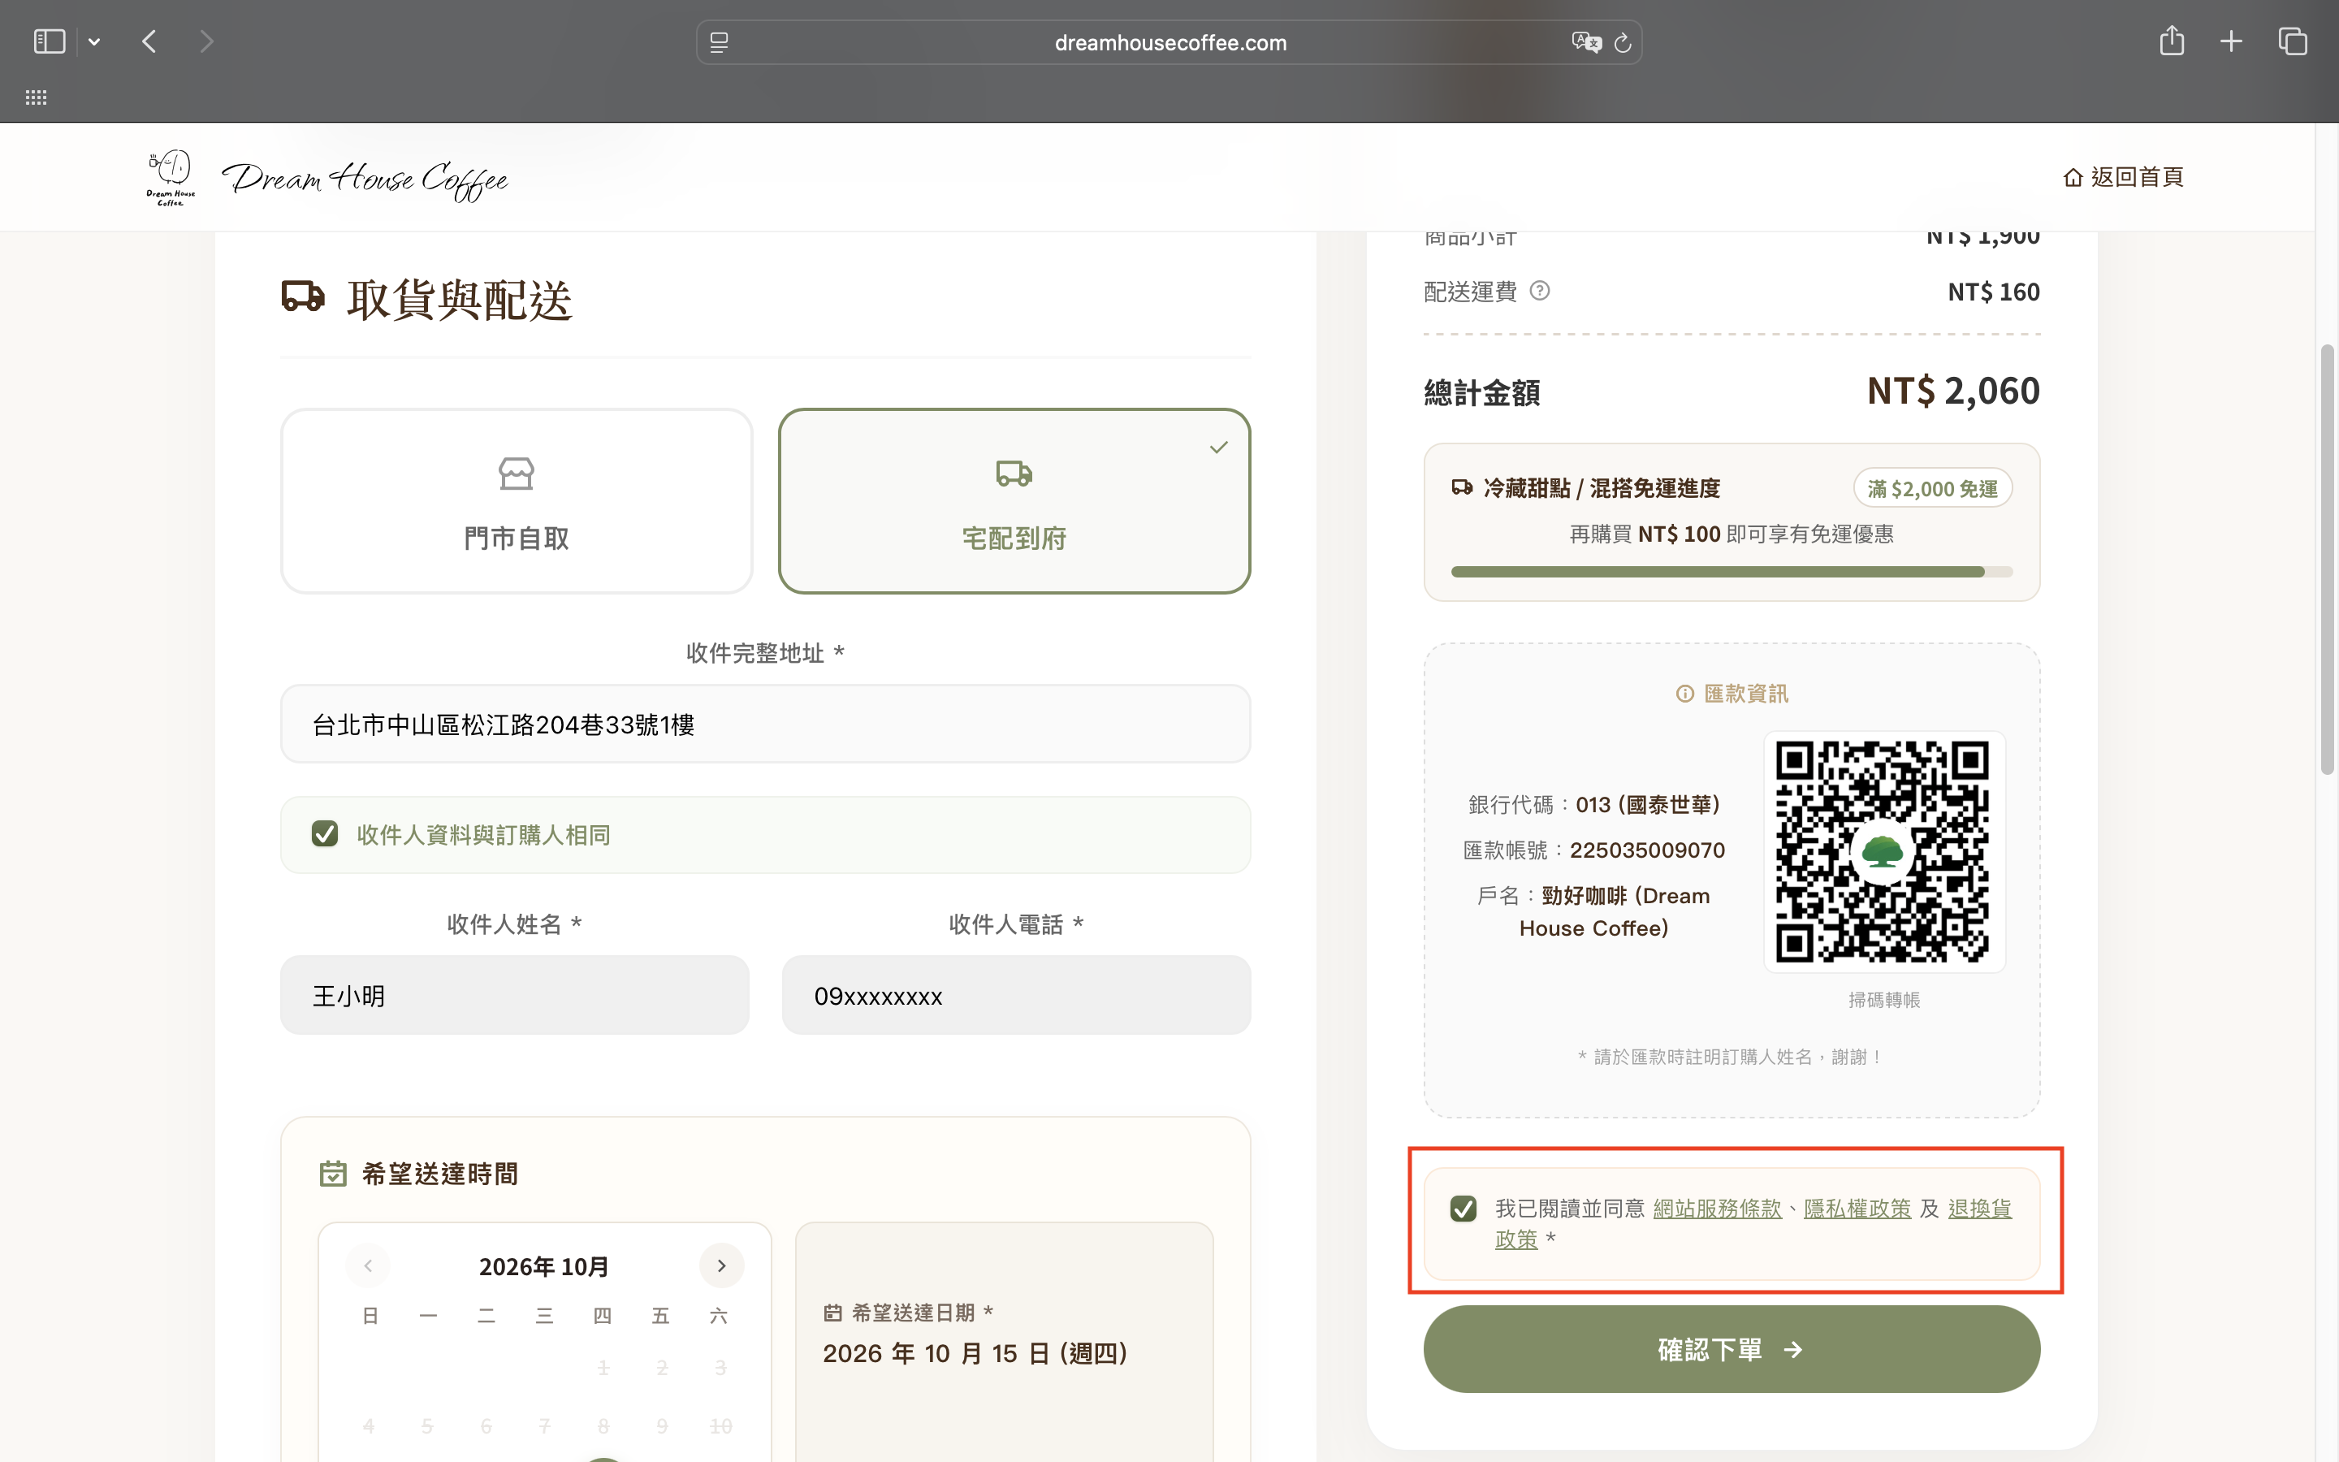Select the 門市自取 pickup option
Viewport: 2339px width, 1462px height.
tap(517, 501)
